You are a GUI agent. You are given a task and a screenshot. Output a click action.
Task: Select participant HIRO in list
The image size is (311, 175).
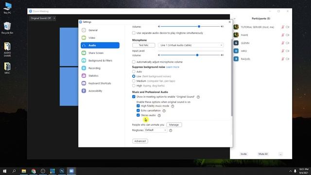click(x=261, y=51)
